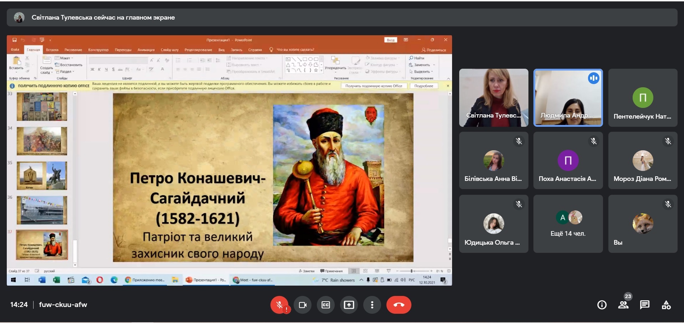Click the Opera browser taskbar icon

click(x=100, y=280)
